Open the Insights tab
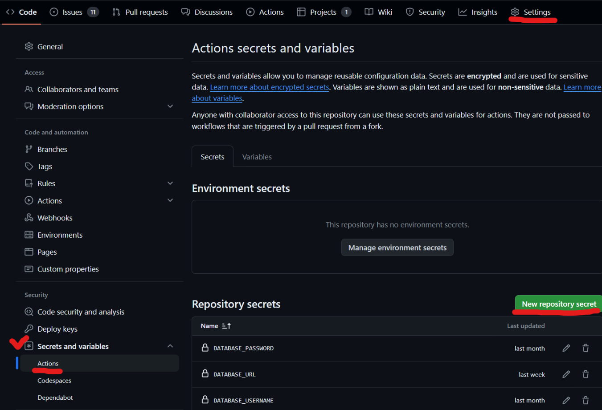This screenshot has width=602, height=410. click(478, 12)
